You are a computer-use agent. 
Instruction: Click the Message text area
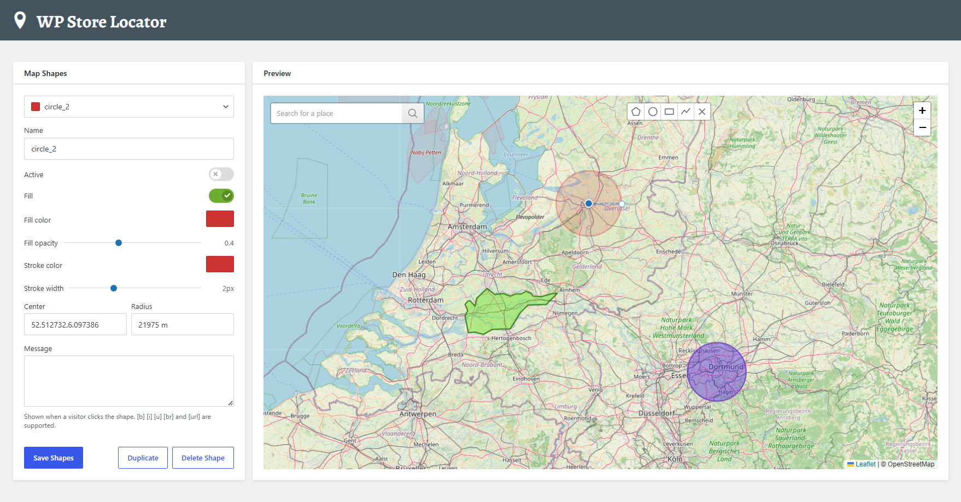click(129, 381)
